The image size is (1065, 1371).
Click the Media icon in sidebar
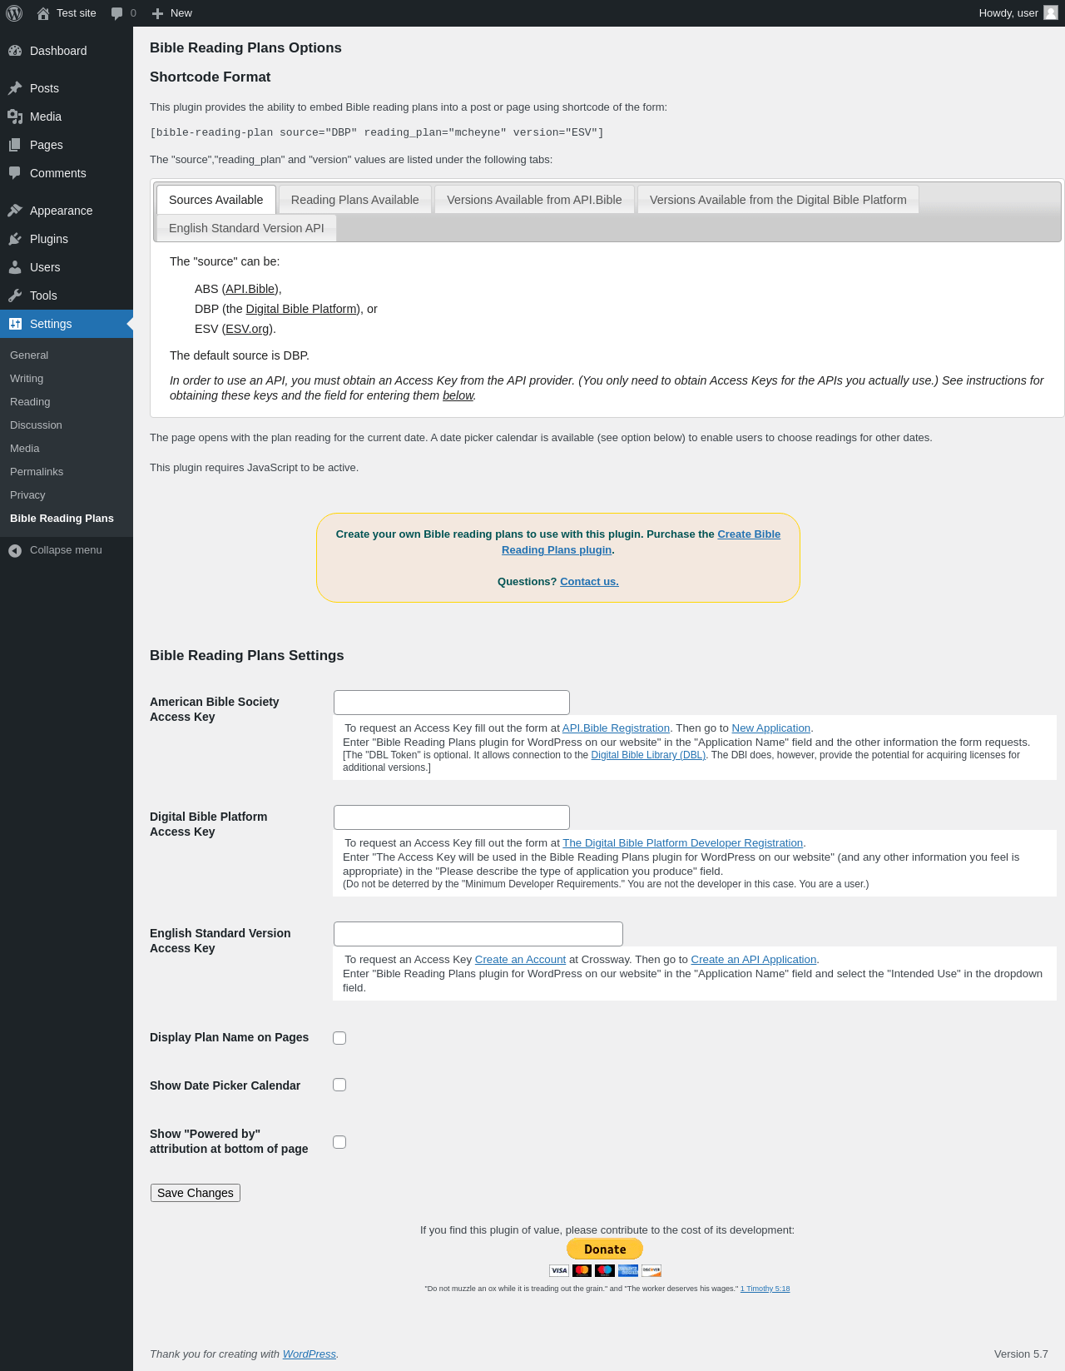point(15,117)
